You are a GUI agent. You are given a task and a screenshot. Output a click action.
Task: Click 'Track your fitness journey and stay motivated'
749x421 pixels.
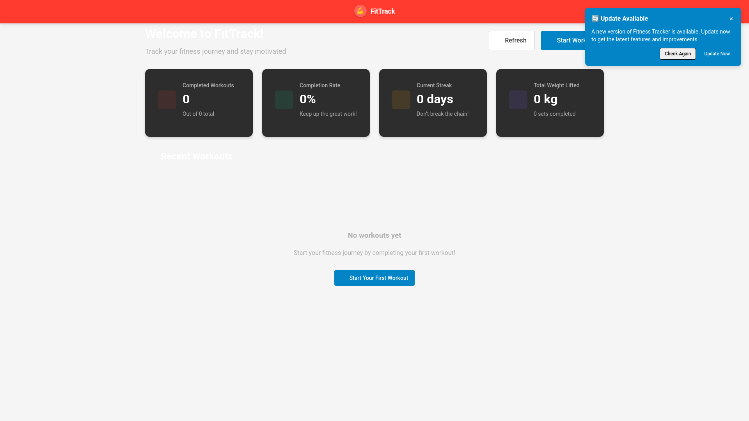(x=215, y=51)
